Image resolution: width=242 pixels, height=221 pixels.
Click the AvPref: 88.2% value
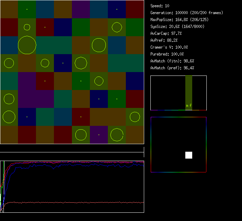pos(164,40)
